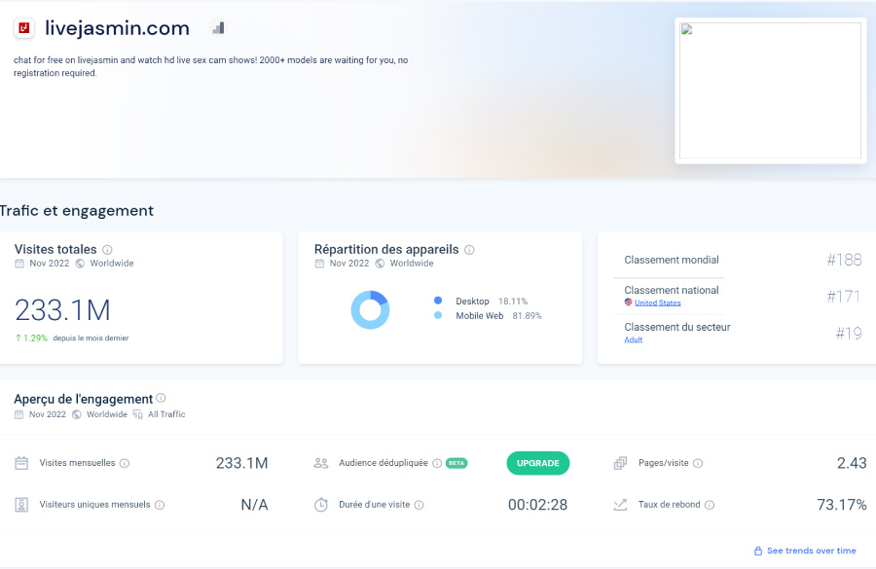Click info icon beside Pages/visite
876x569 pixels.
[698, 463]
